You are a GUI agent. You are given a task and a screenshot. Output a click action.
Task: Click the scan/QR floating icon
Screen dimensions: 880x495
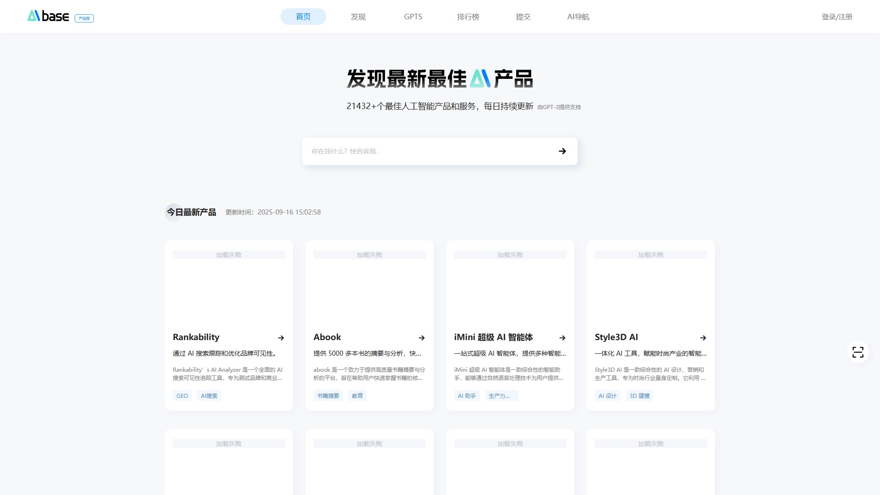pos(858,352)
